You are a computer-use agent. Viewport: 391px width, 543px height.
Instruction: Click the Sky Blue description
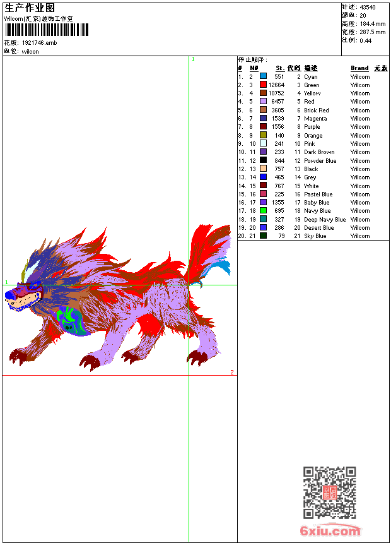[x=315, y=236]
